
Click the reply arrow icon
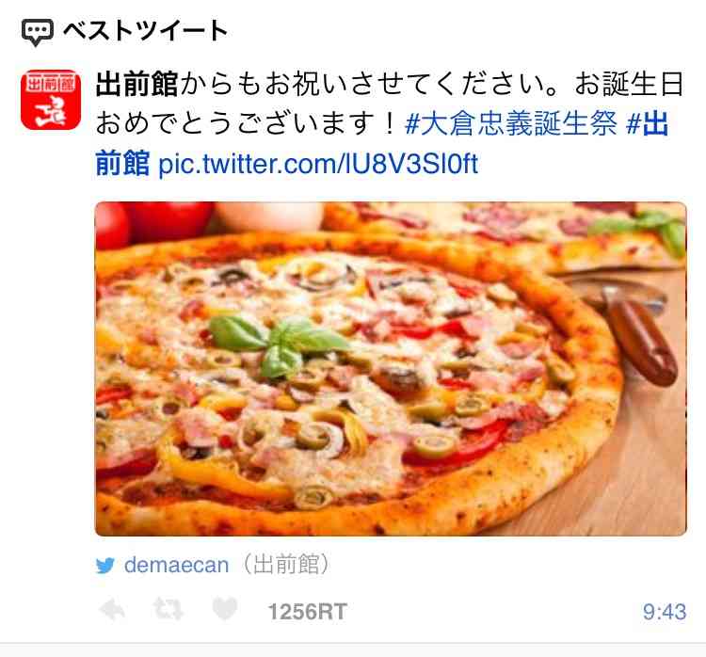coord(112,611)
